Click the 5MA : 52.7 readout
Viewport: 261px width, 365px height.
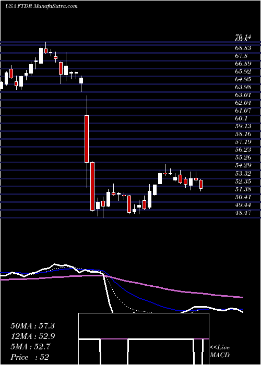(30, 346)
